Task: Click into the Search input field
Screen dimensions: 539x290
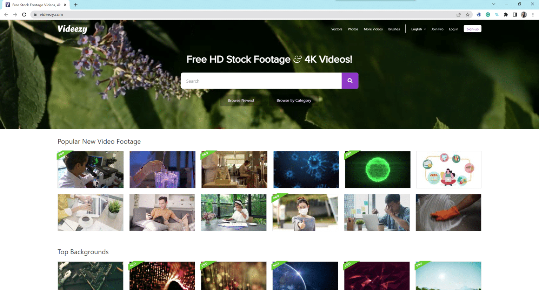Action: pyautogui.click(x=261, y=81)
